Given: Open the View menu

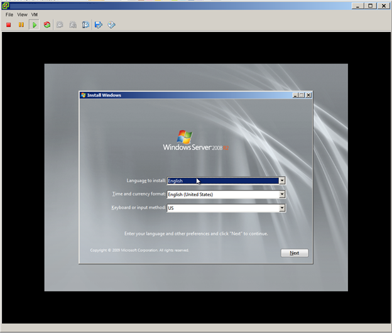Looking at the screenshot, I should pyautogui.click(x=22, y=14).
